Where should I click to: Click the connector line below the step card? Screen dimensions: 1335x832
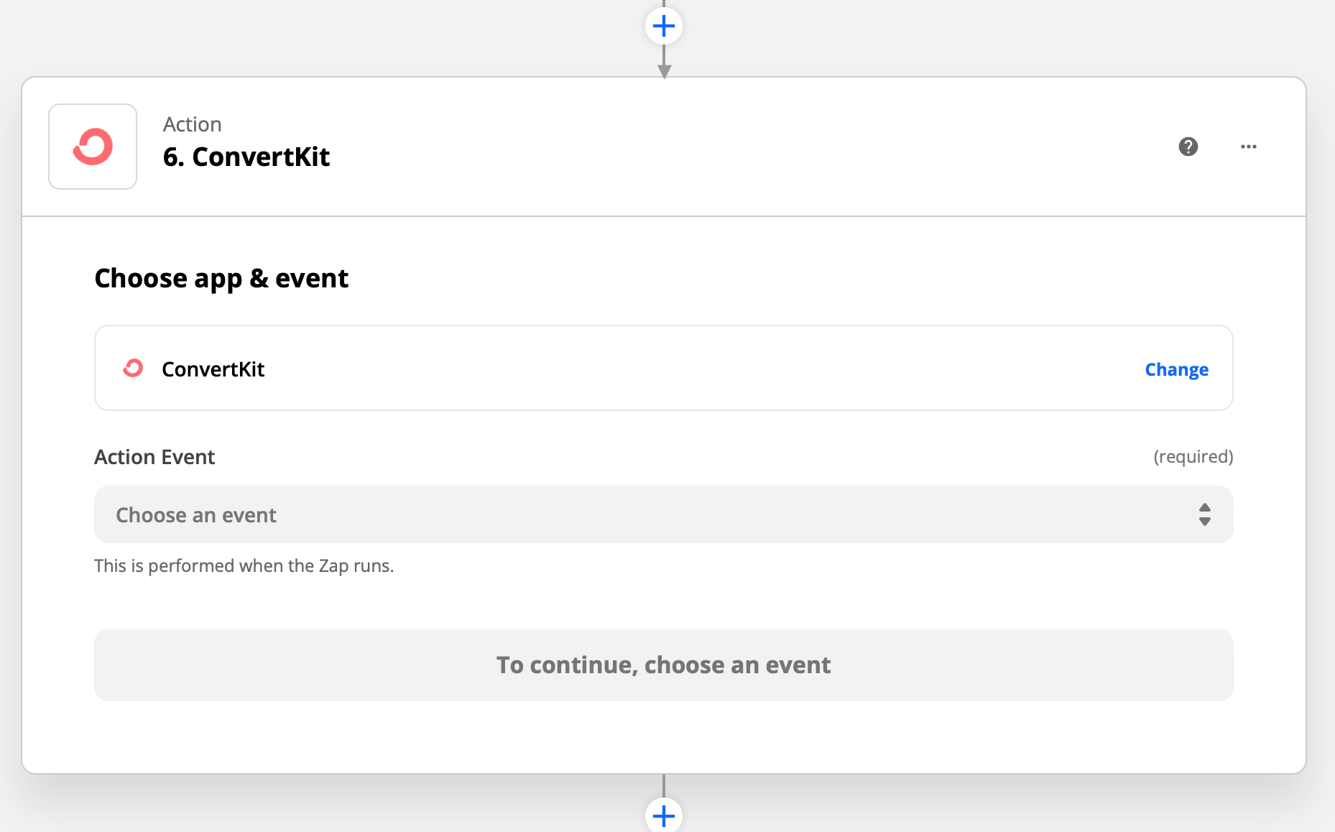pos(664,785)
